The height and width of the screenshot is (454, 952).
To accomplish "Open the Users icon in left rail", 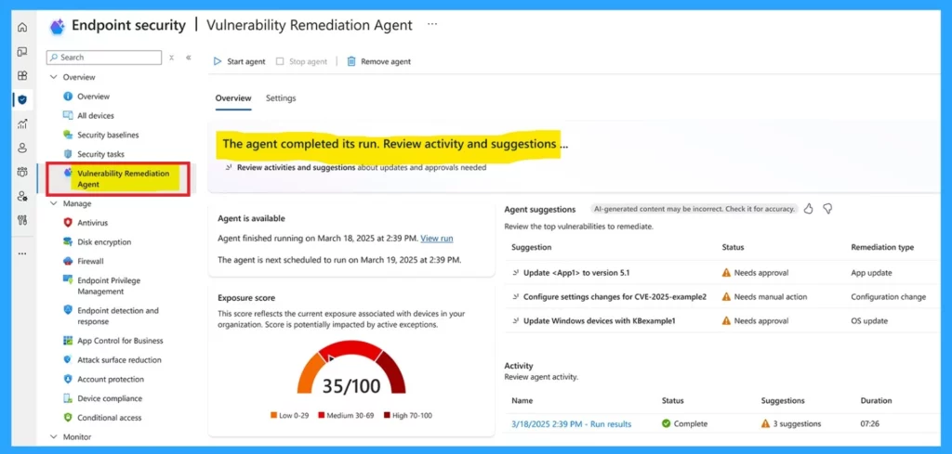I will pos(22,148).
